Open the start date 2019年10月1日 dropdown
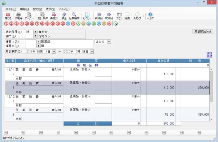Screen dimensions: 218x142 (x=54, y=52)
